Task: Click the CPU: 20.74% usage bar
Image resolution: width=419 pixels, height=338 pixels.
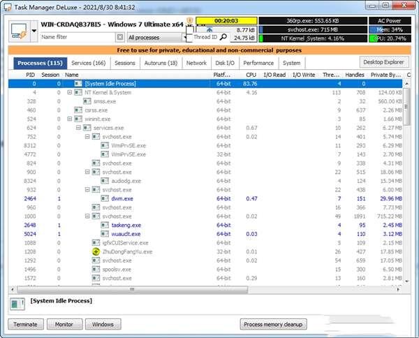Action: [390, 38]
